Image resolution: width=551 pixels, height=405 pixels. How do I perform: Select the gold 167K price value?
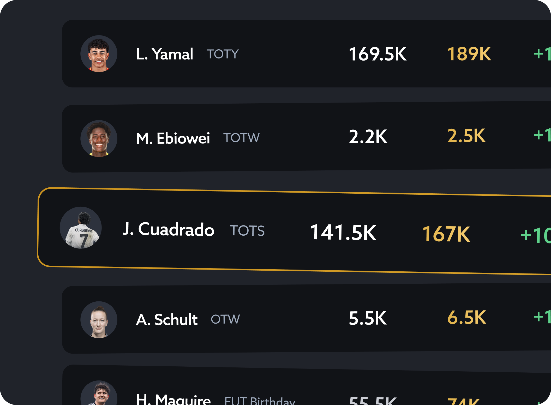(x=446, y=234)
